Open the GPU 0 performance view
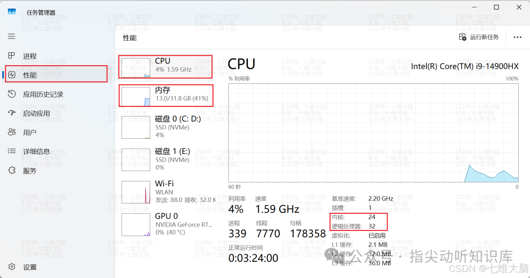This screenshot has height=278, width=530. coord(167,224)
